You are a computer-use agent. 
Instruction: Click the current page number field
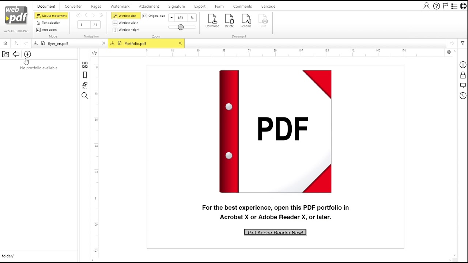(84, 25)
